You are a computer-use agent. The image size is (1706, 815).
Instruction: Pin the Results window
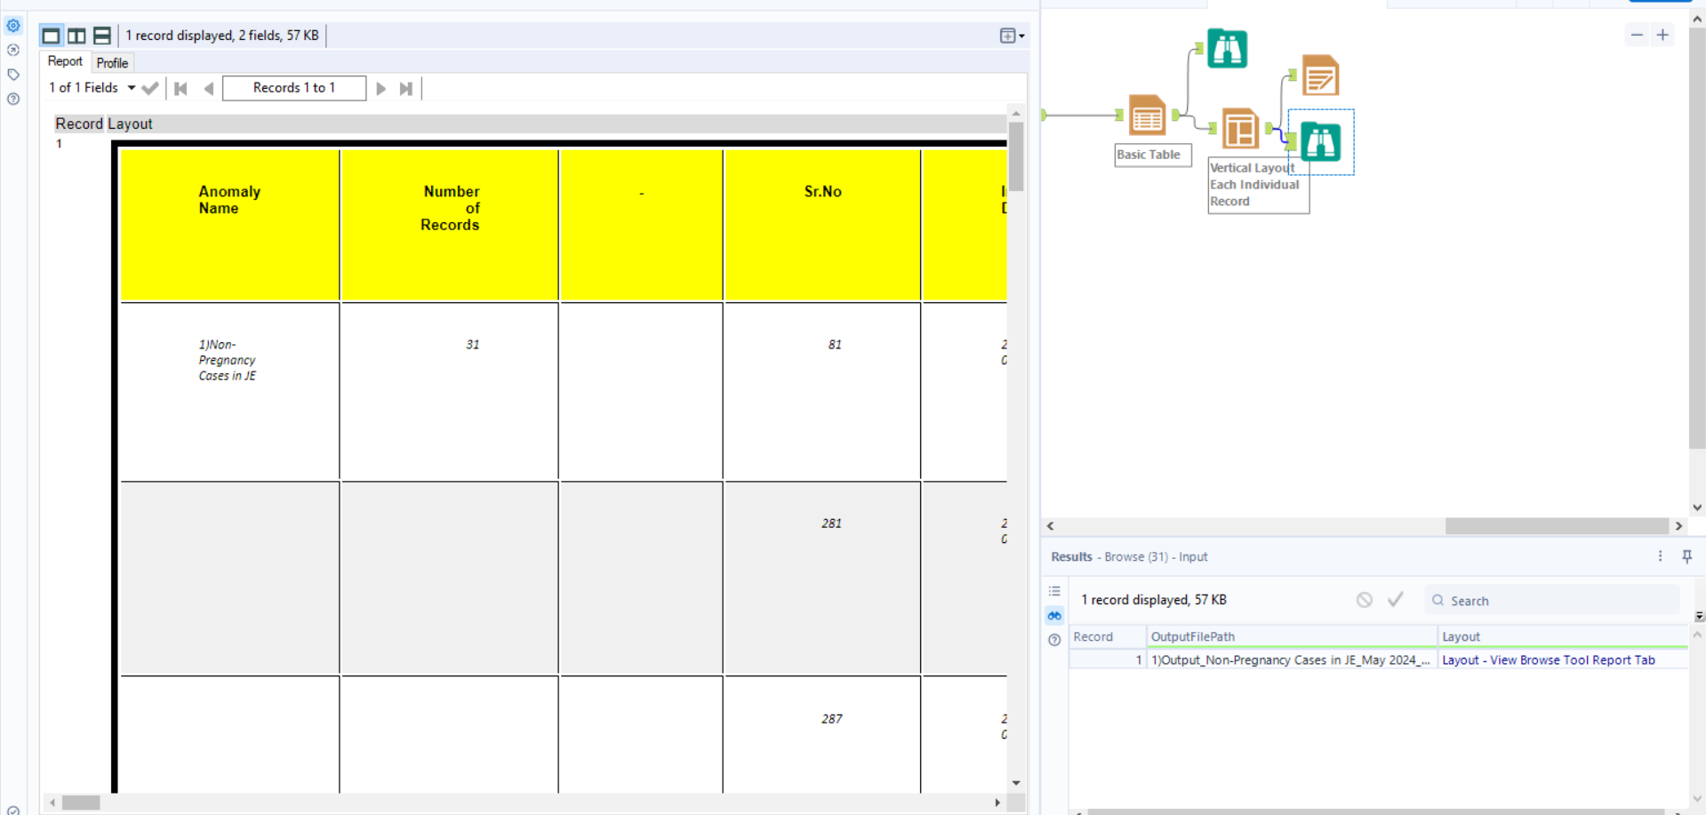tap(1686, 556)
